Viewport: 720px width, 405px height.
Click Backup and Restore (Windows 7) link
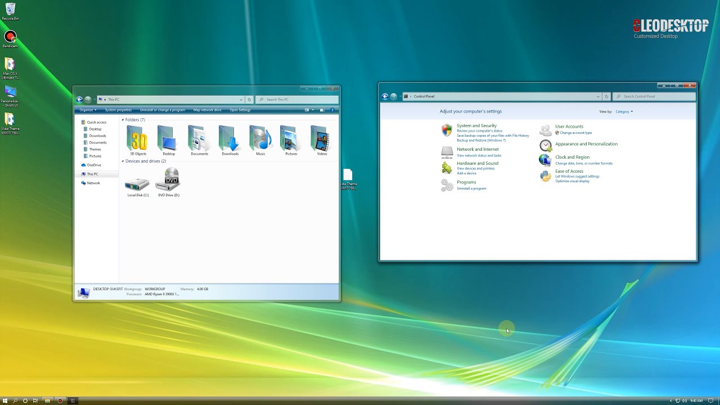[481, 140]
